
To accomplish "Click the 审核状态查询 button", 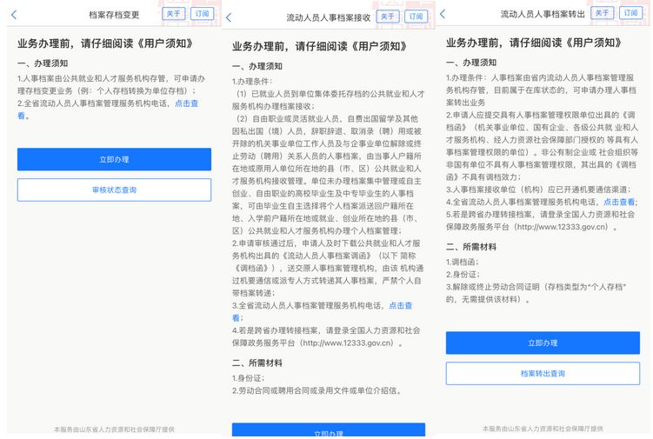I will tap(114, 190).
